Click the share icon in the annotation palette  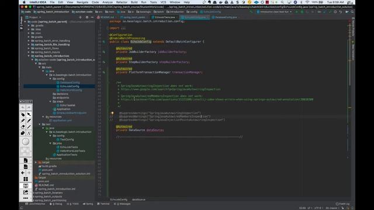point(26,192)
